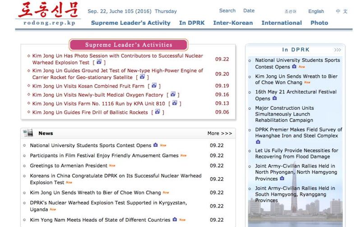Open Rallies Held in North Phyongan, North Hamgyong
Screen dimensions: 361x227
(x=296, y=172)
